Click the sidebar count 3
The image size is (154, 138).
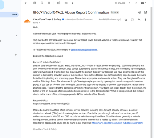[16, 36]
